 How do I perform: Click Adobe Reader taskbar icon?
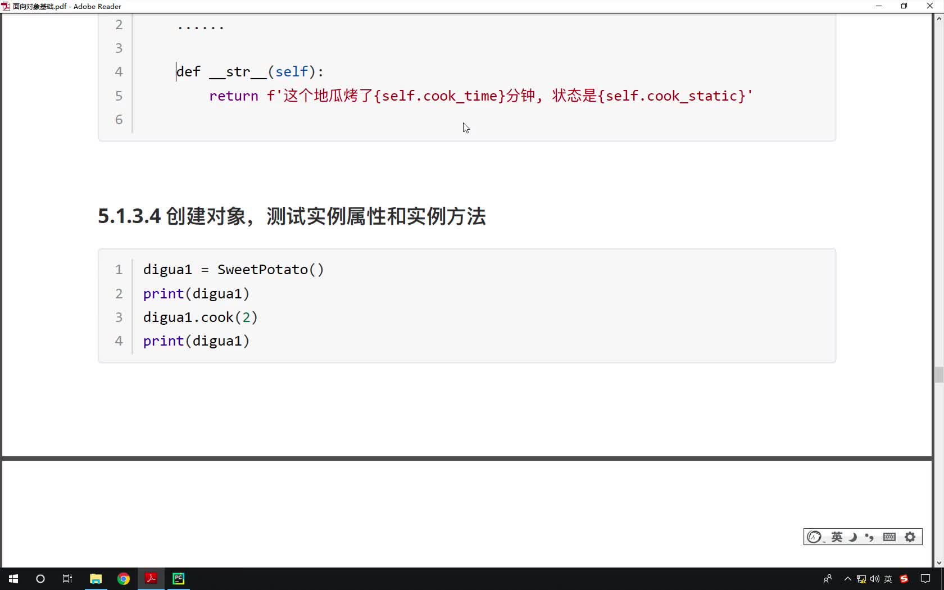[x=151, y=579]
